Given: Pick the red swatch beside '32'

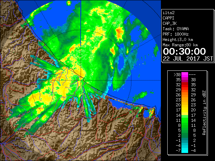Looking at the screenshot, I should pyautogui.click(x=185, y=85).
